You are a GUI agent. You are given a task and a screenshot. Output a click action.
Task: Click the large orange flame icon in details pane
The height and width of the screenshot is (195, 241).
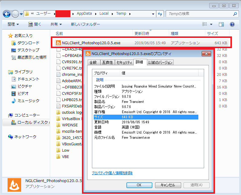click(14, 185)
